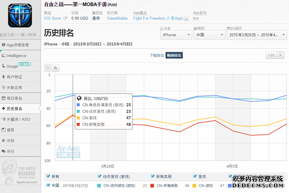Click the key icon beside 关键词 / ASO

3,119
